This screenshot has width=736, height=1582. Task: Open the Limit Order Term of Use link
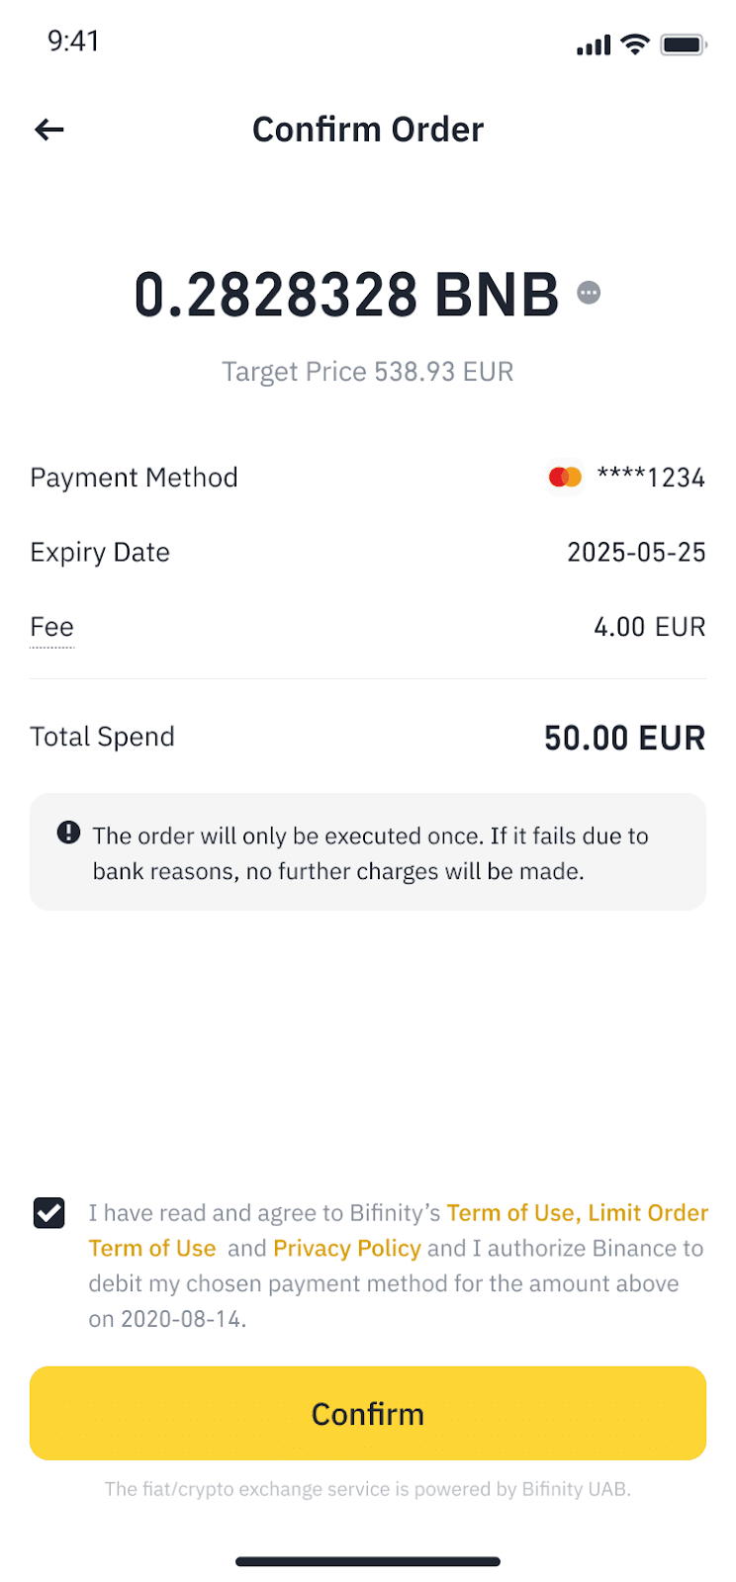pyautogui.click(x=399, y=1230)
